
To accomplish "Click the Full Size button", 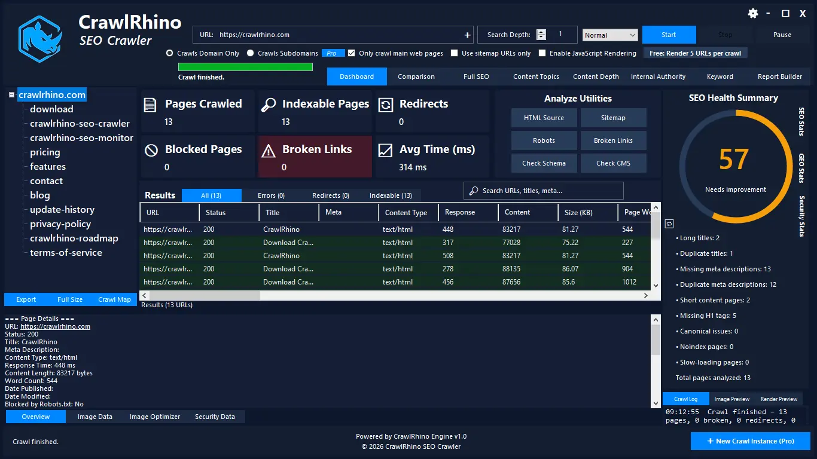I will click(70, 299).
